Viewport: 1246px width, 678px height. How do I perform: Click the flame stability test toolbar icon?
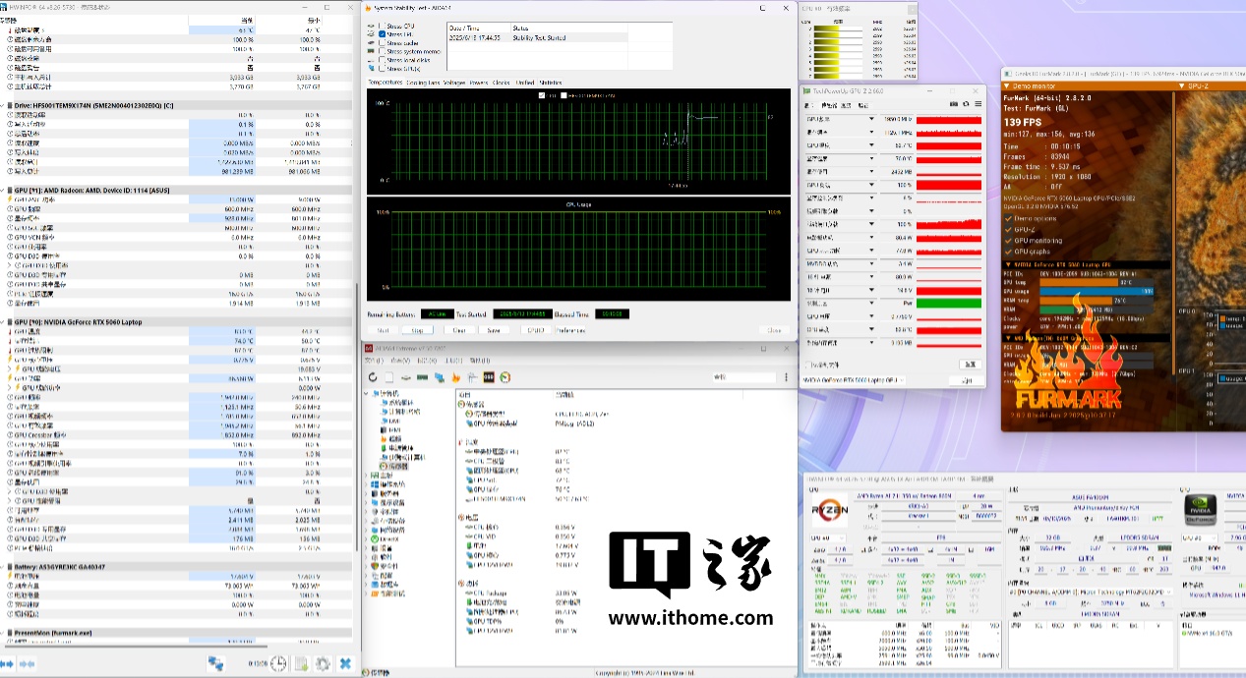(456, 376)
